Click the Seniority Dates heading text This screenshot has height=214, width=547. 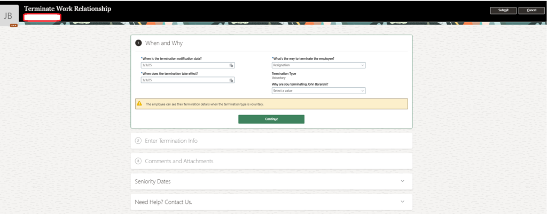[x=153, y=182]
